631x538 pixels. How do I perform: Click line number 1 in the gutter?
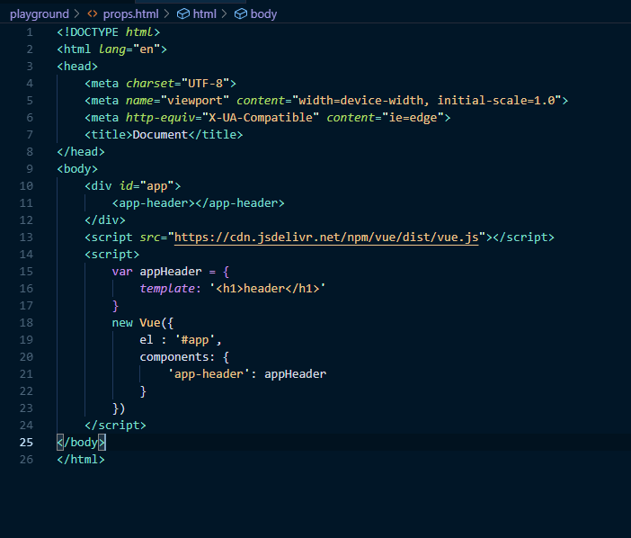click(30, 32)
